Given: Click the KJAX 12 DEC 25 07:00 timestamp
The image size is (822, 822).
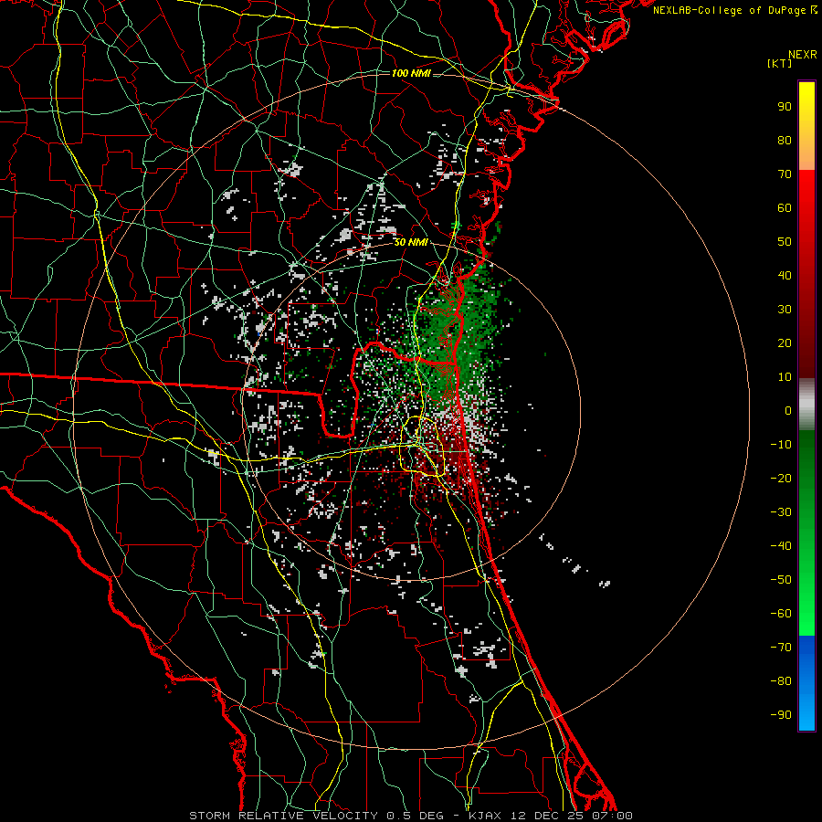Looking at the screenshot, I should coord(551,816).
